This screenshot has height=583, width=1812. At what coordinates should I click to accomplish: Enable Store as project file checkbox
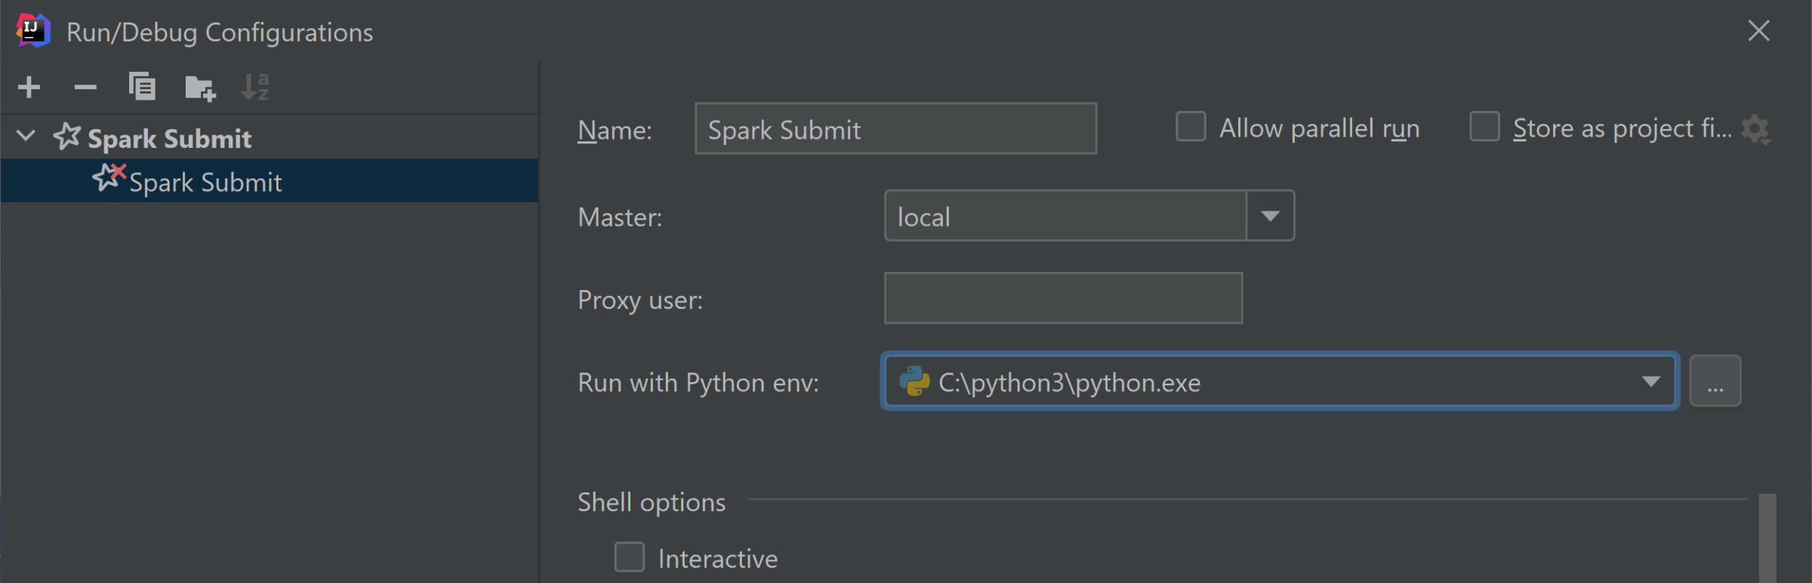click(1484, 127)
